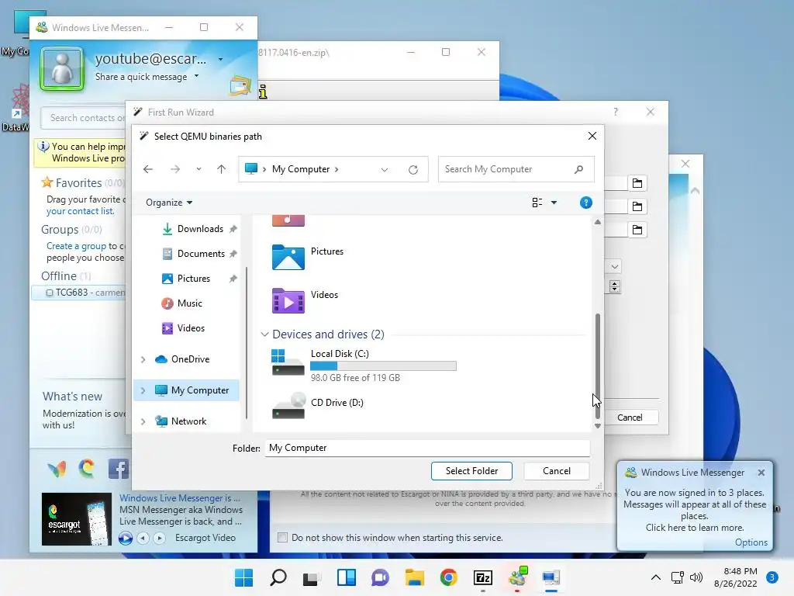The image size is (794, 596).
Task: Dismiss the Windows Live Messenger notification
Action: click(x=761, y=473)
